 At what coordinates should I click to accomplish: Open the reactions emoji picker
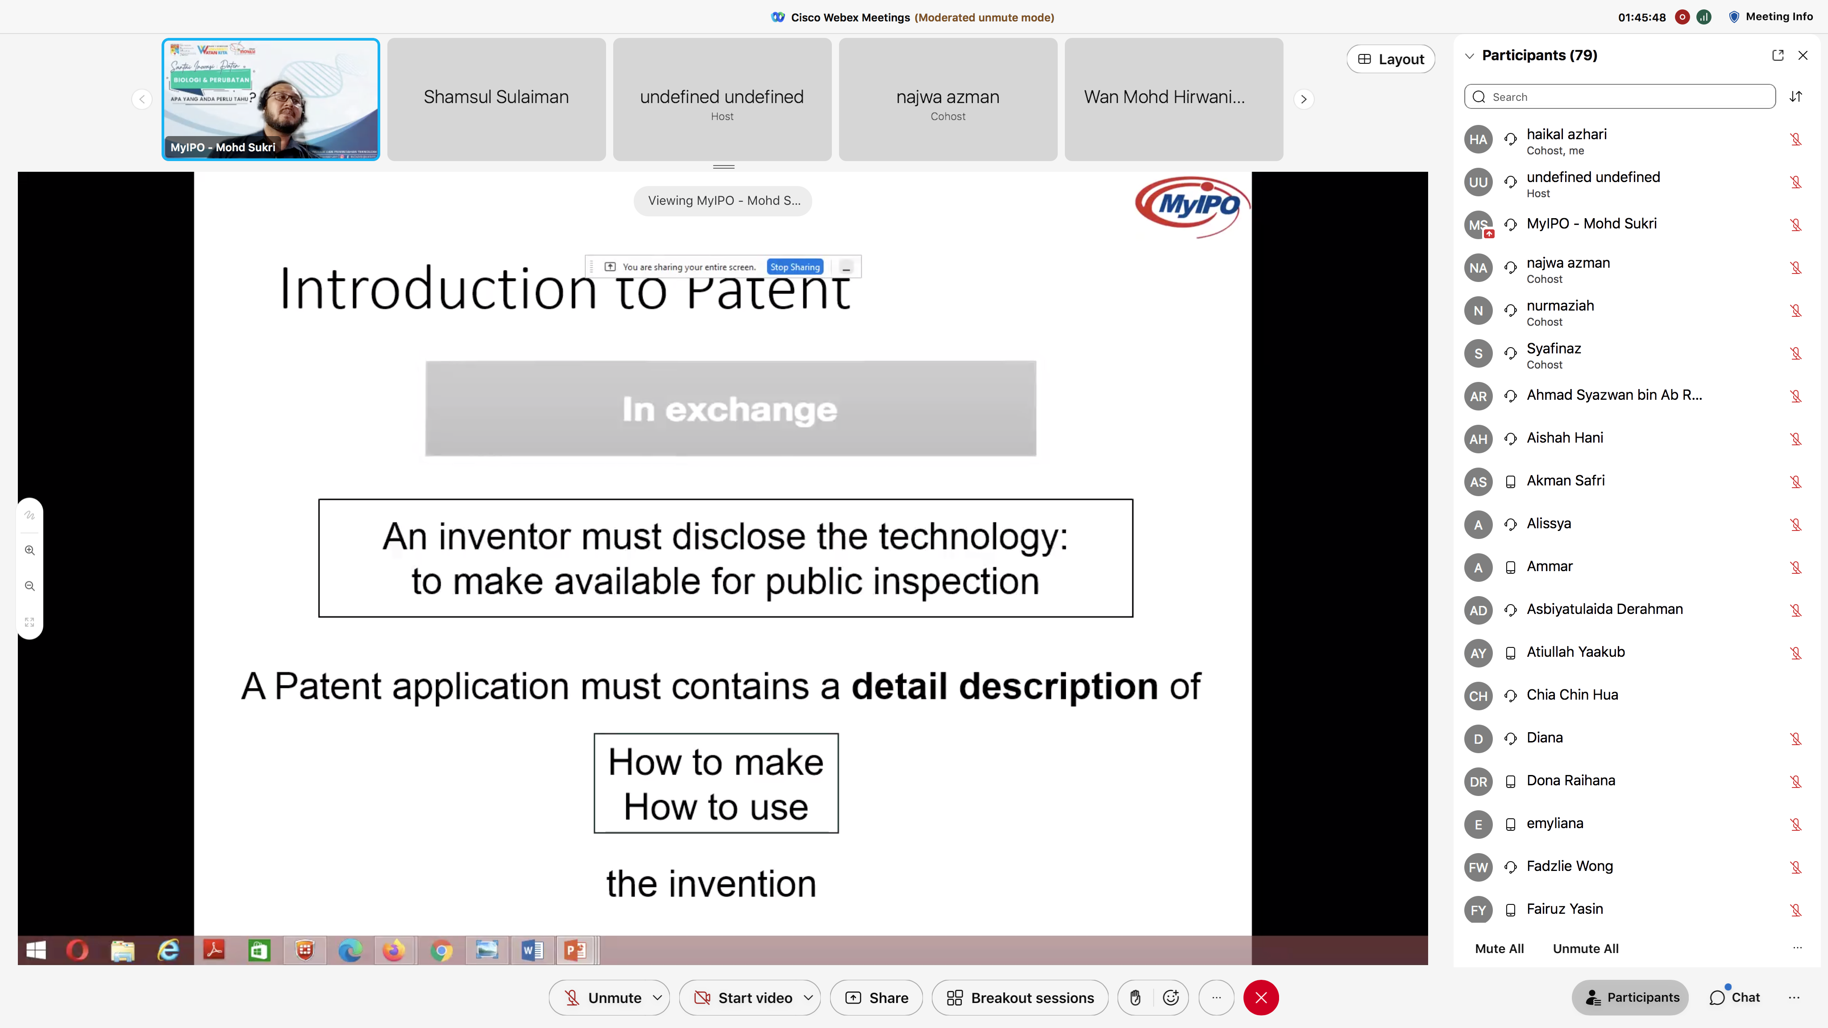1171,998
